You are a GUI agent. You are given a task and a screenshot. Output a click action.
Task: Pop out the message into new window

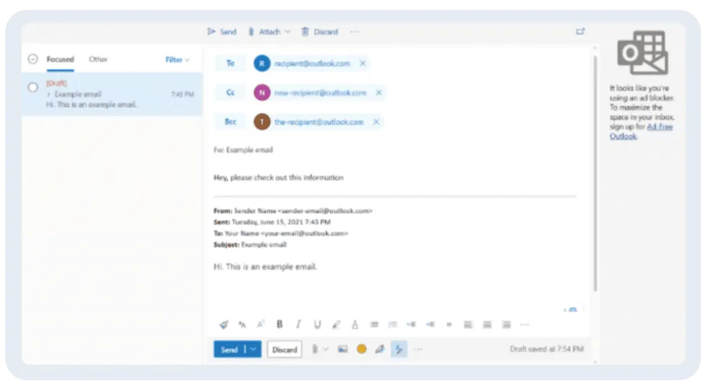(580, 32)
